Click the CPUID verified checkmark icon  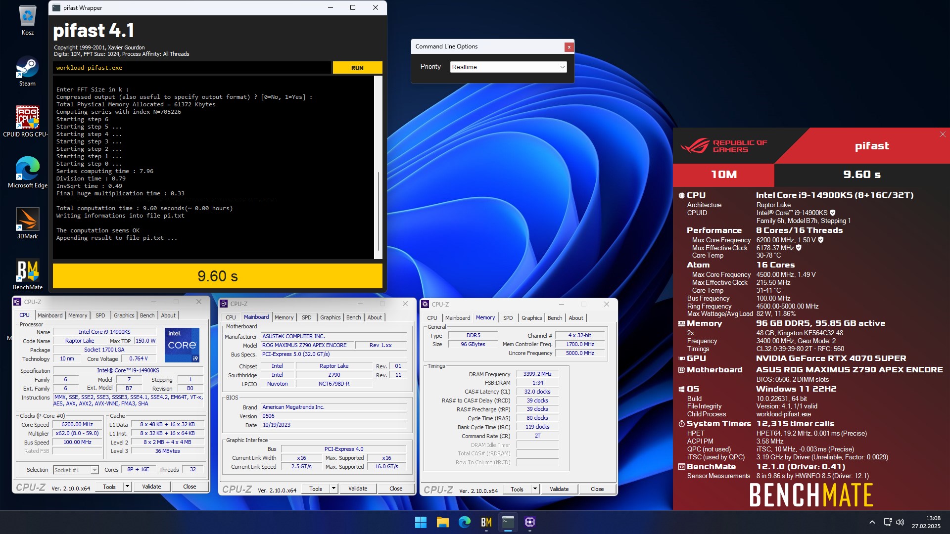click(832, 213)
